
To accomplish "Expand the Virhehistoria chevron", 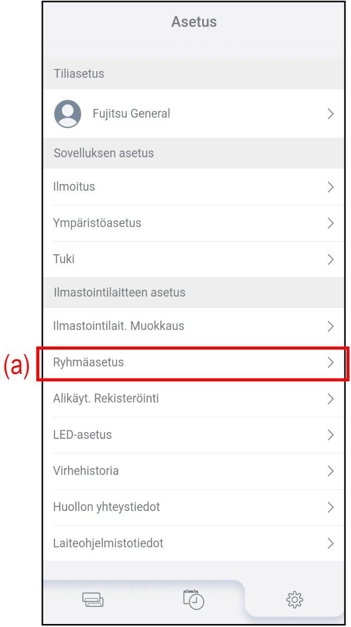I will coord(331,471).
